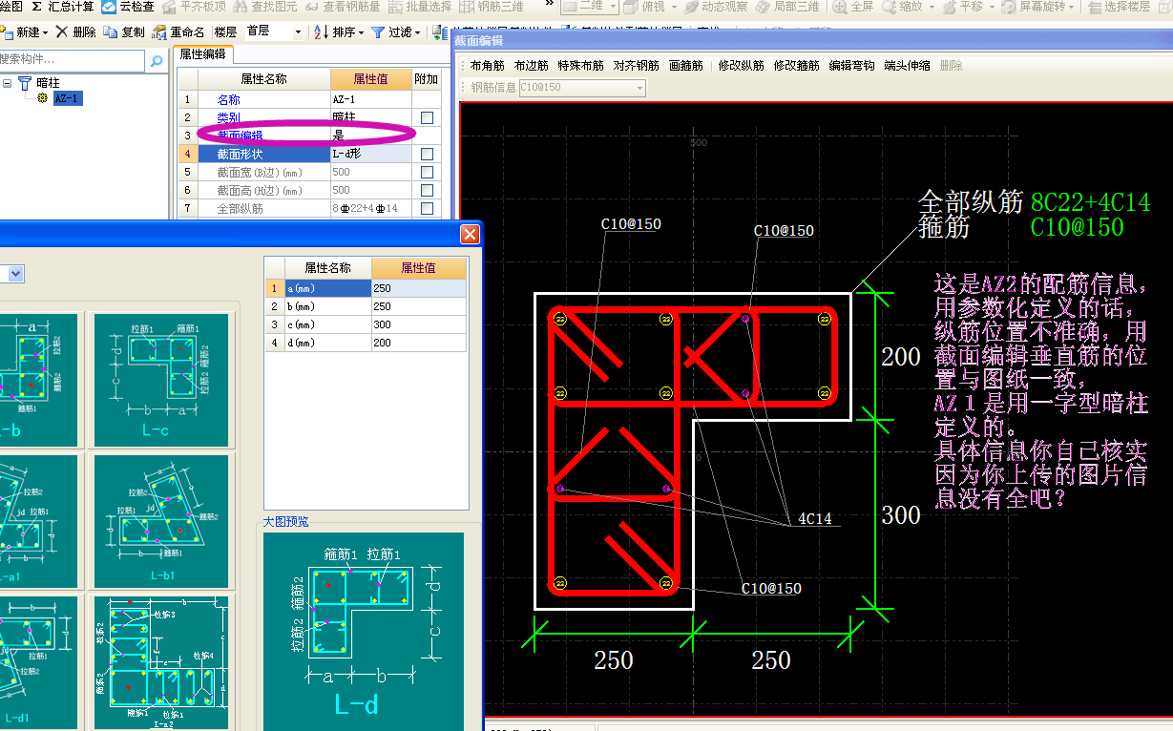
Task: Click a(mm) value cell 250
Action: point(419,288)
